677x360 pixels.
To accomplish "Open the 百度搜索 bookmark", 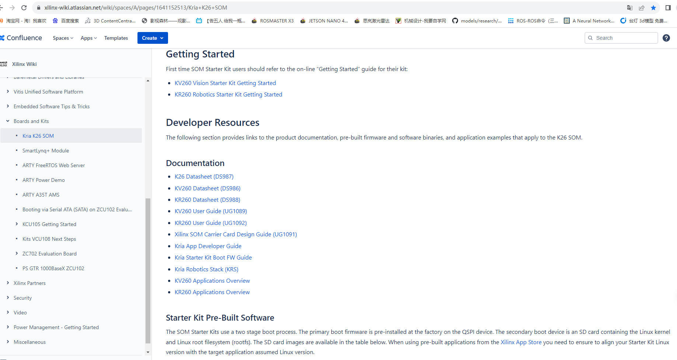I will 66,21.
